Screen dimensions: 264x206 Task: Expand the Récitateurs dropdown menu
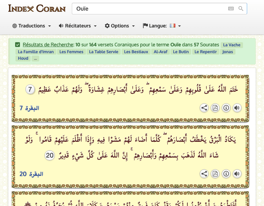point(78,26)
